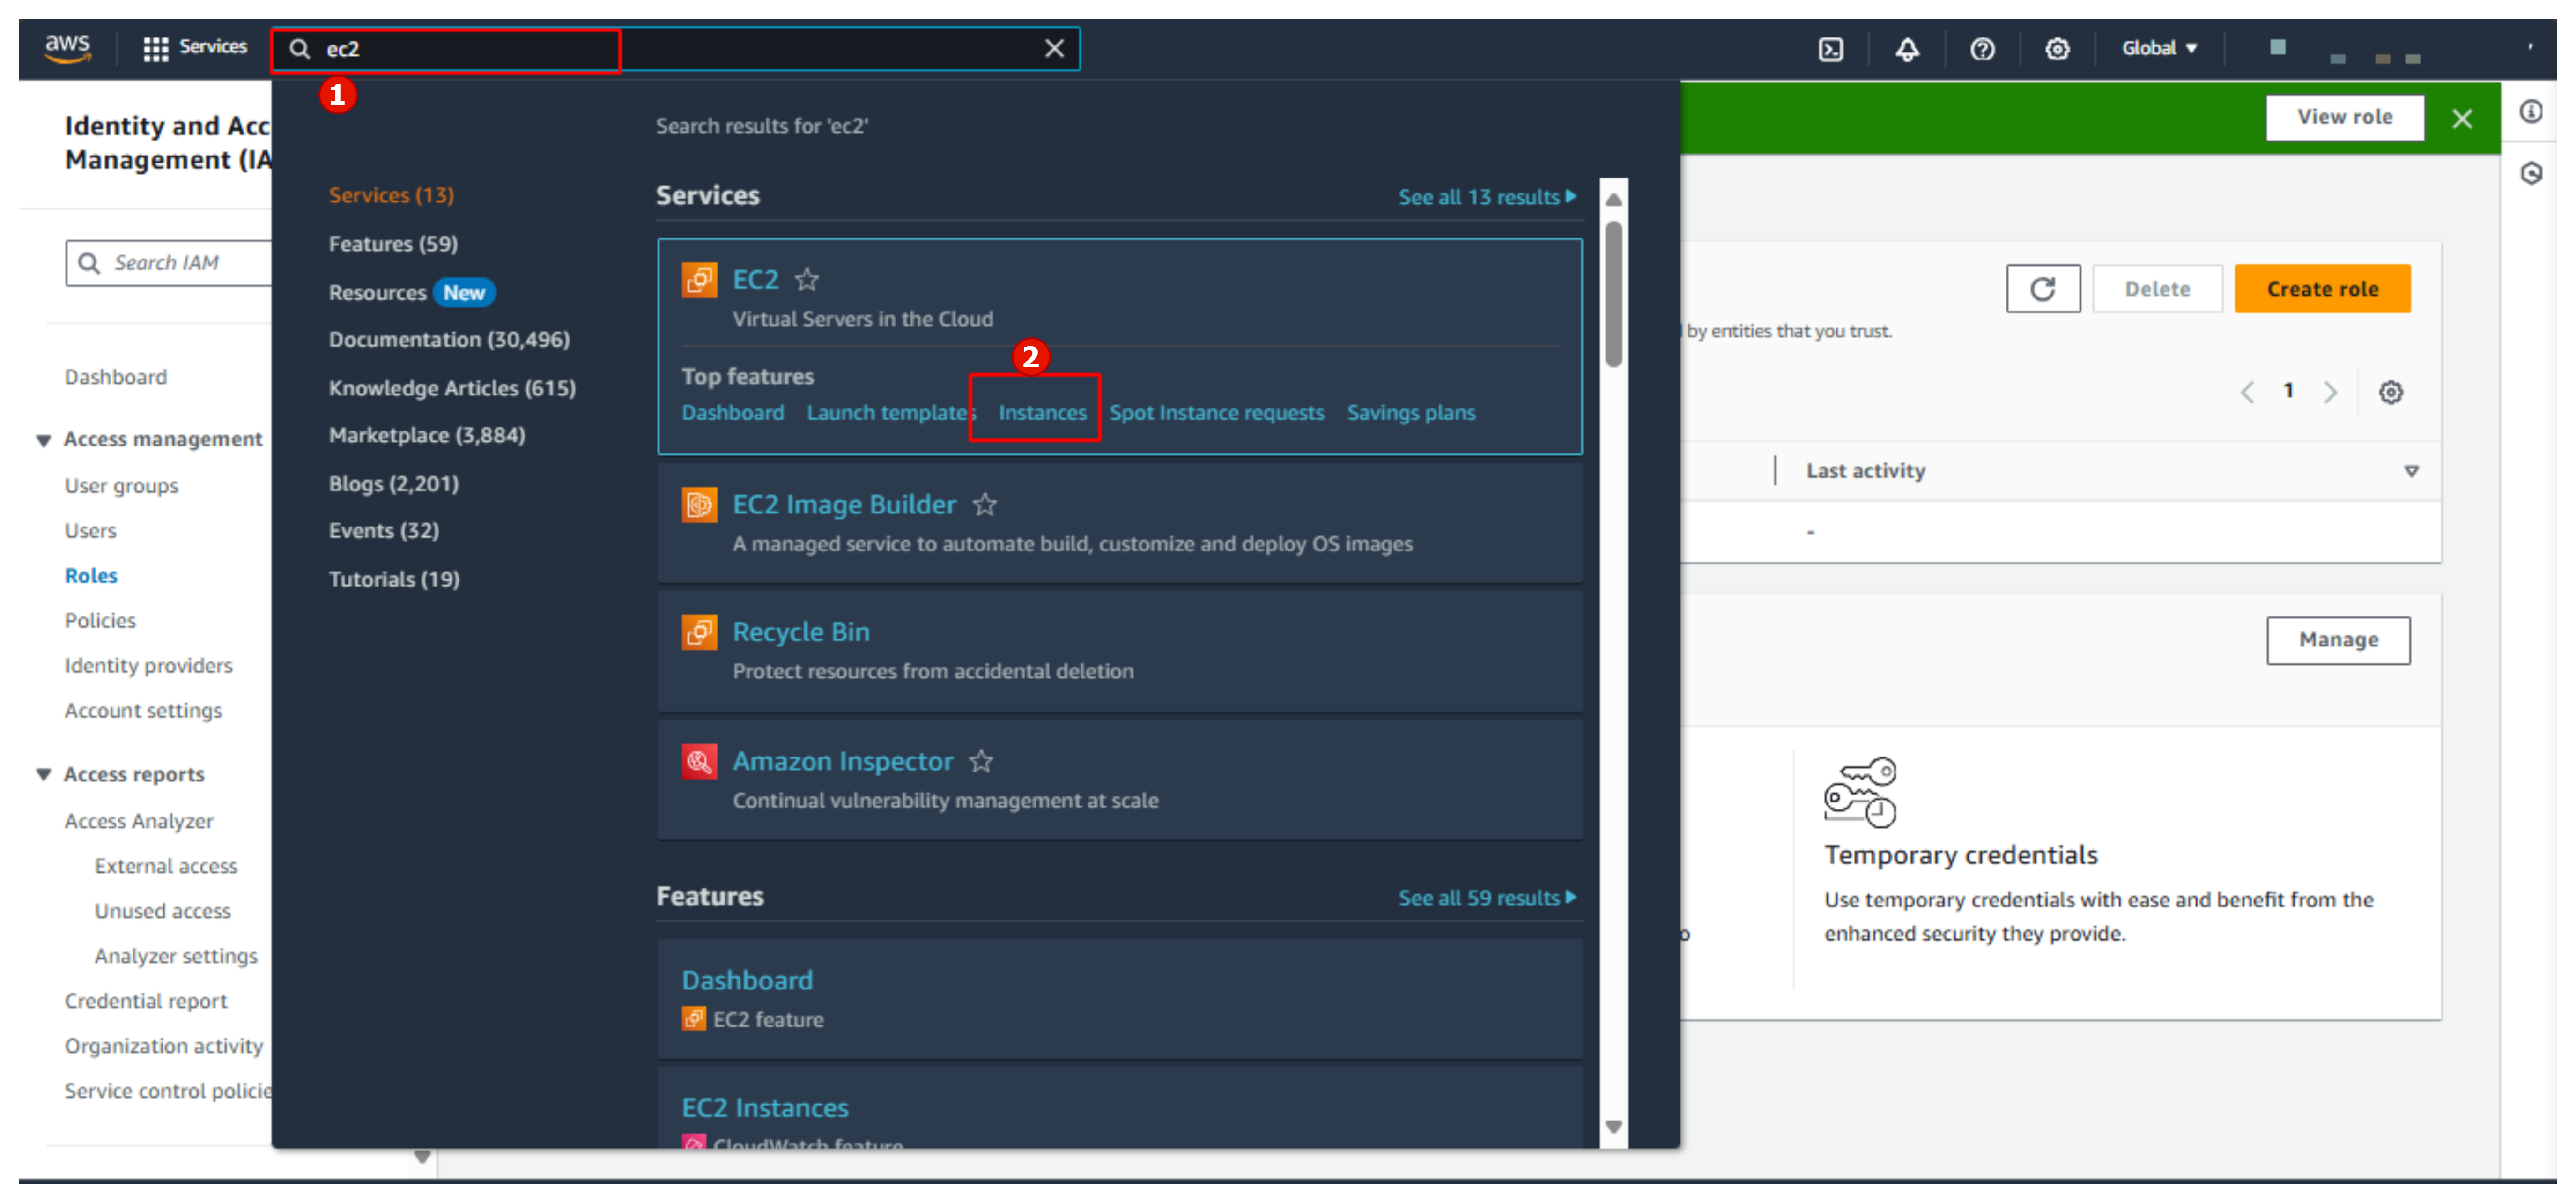Screen dimensions: 2576x1203
Task: Open the Global region dropdown
Action: (x=2159, y=48)
